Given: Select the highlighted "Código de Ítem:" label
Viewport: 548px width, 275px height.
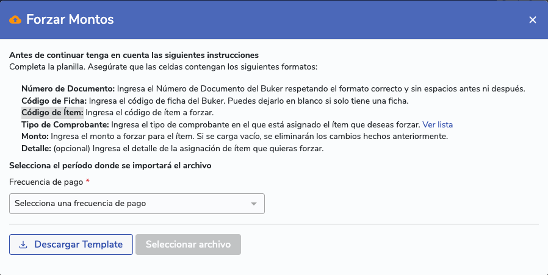Looking at the screenshot, I should point(52,112).
